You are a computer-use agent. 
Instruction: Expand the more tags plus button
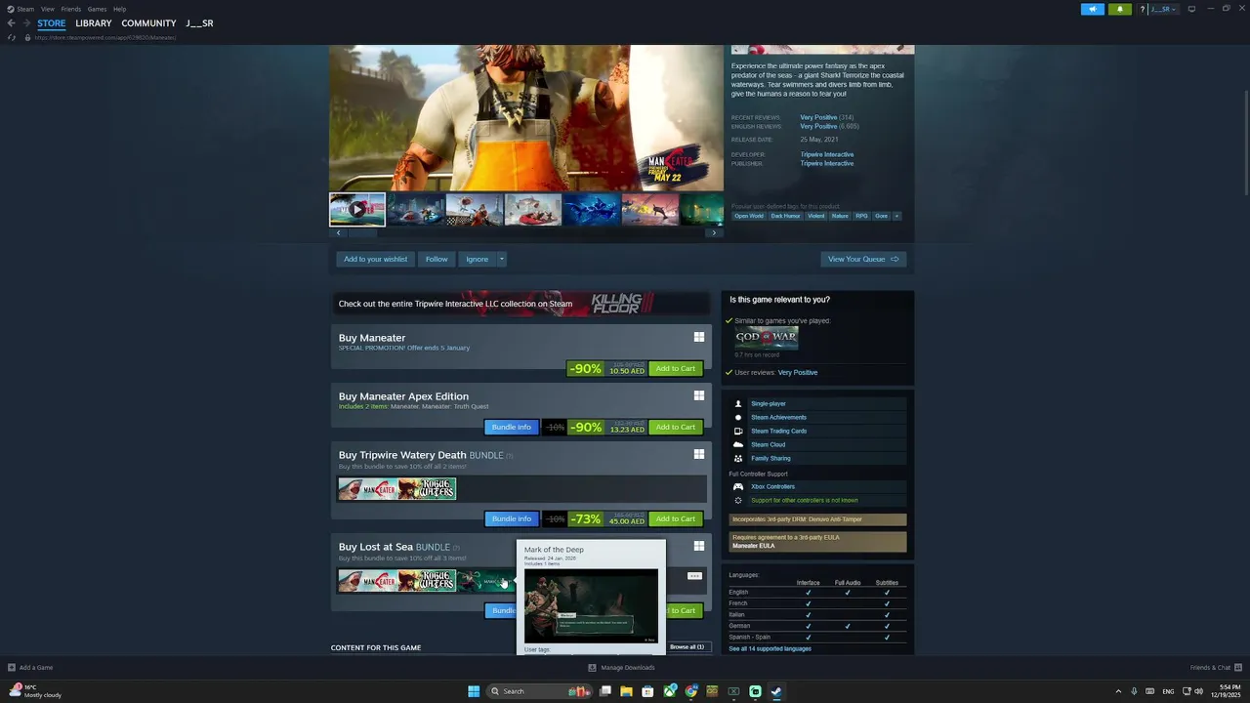tap(896, 216)
